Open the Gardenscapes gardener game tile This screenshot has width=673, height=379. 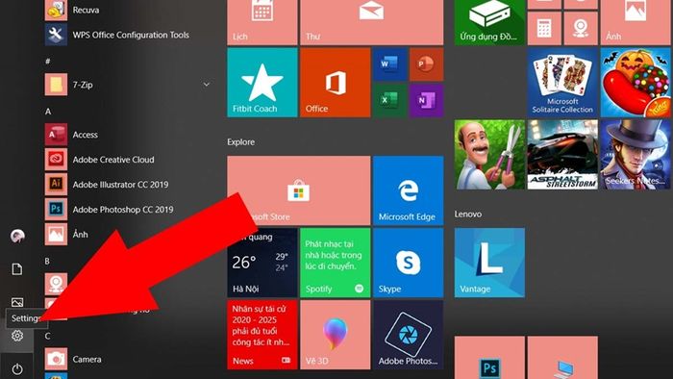[489, 155]
